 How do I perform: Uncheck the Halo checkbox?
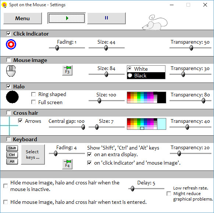(x=8, y=87)
